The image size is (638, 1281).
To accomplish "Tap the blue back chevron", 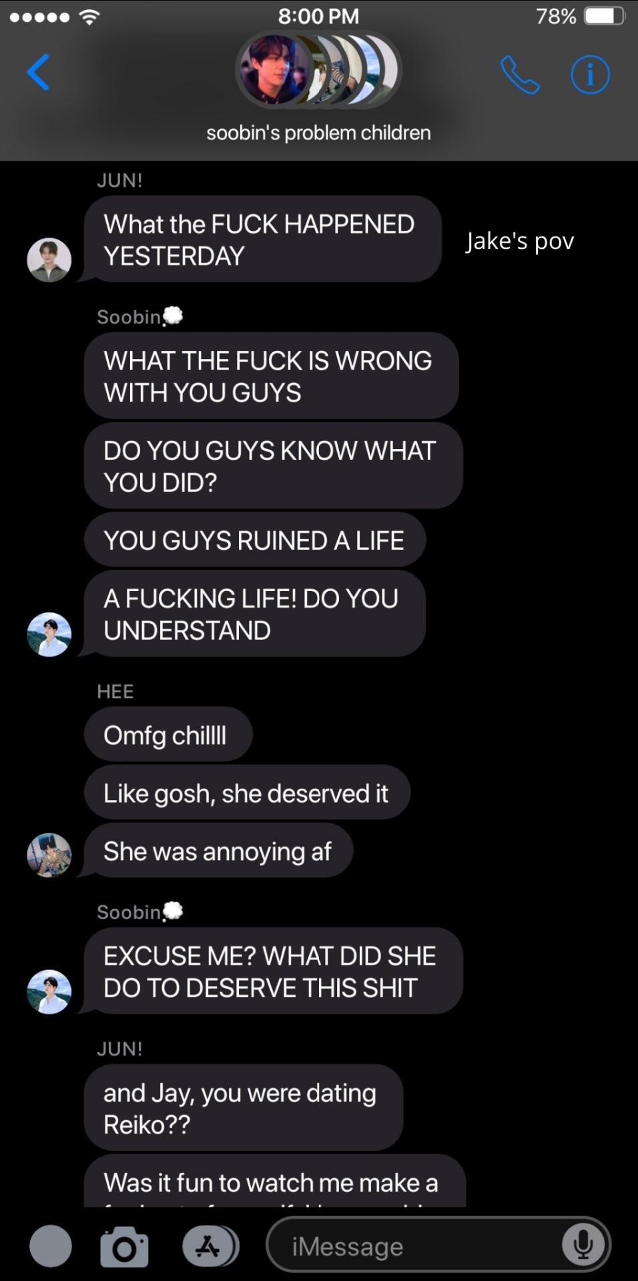I will coord(38,72).
